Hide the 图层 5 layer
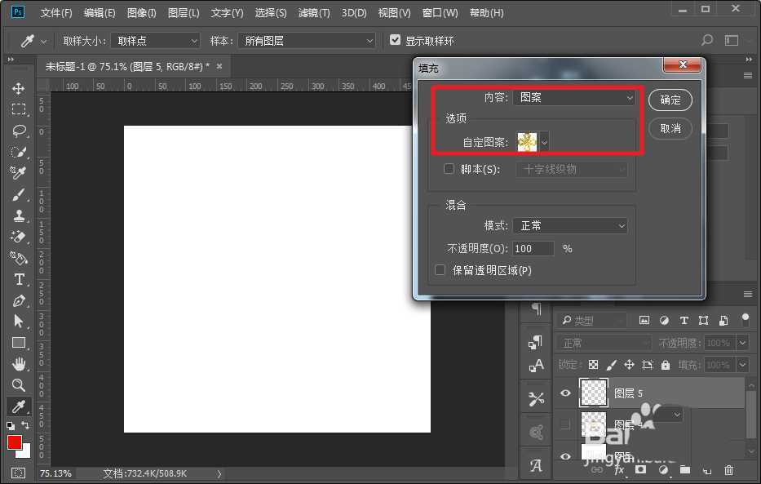The image size is (761, 484). coord(565,393)
